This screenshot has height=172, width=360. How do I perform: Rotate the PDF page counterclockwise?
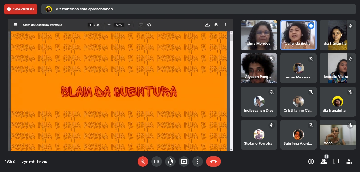coord(149,25)
